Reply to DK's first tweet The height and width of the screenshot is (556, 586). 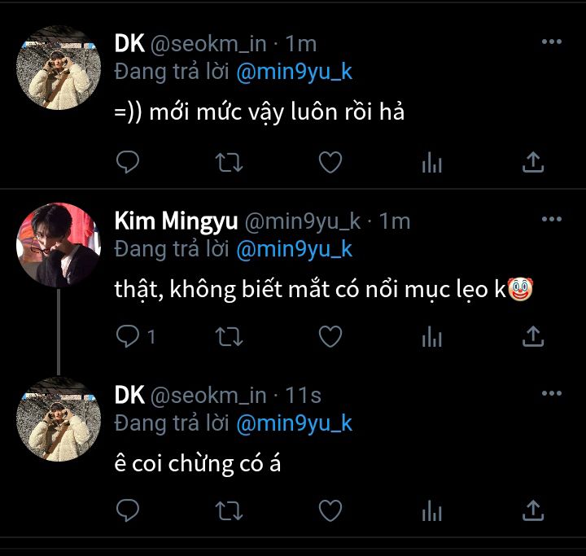pos(128,162)
